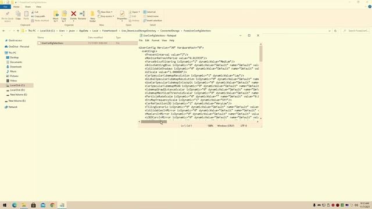
Task: Open Notepad File menu
Action: click(x=141, y=41)
